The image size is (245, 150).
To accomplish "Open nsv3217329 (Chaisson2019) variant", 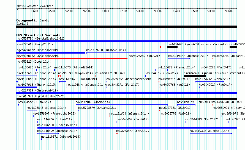I will (37, 90).
